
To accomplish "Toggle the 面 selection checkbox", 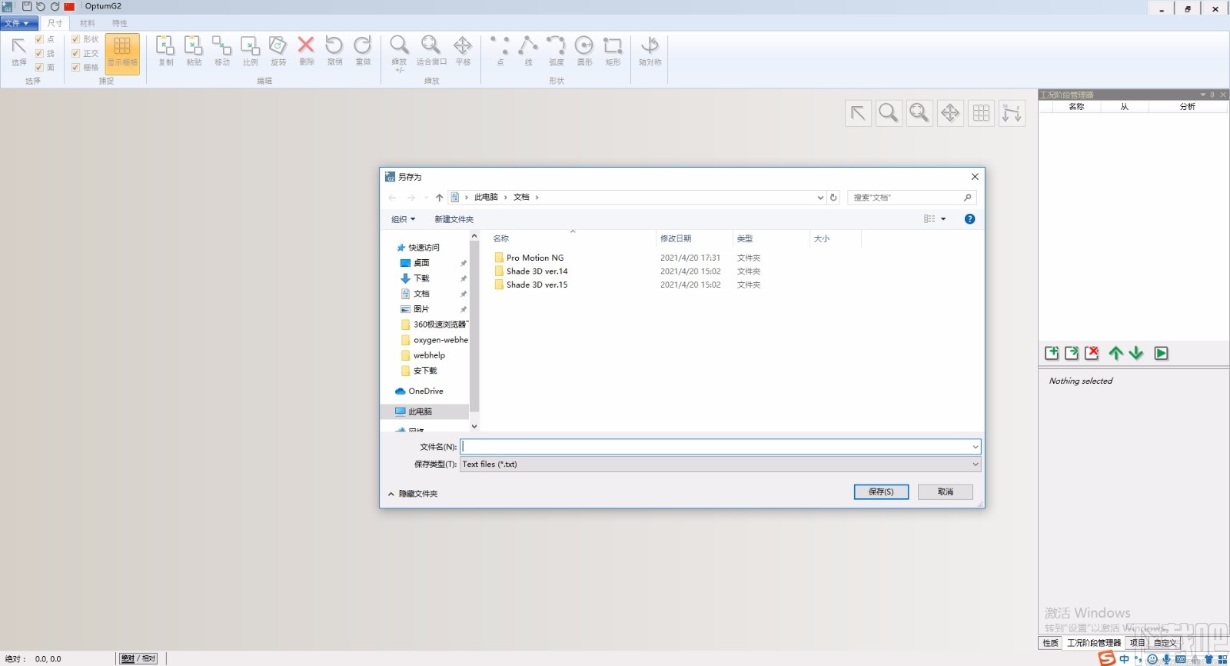I will (x=39, y=67).
